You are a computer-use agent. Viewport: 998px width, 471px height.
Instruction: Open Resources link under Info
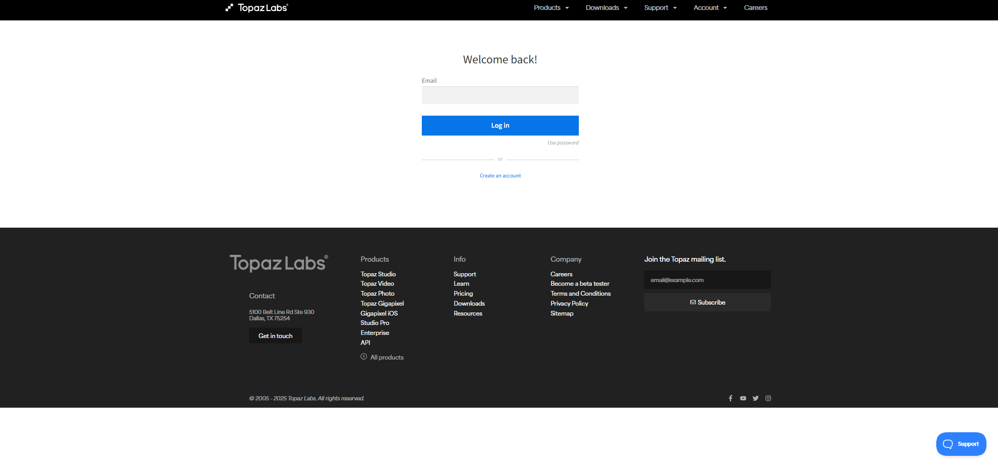tap(468, 313)
